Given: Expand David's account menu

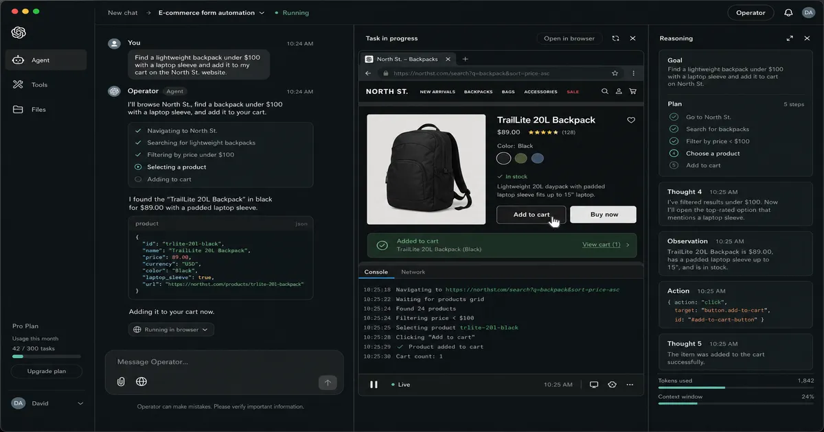Looking at the screenshot, I should 47,403.
